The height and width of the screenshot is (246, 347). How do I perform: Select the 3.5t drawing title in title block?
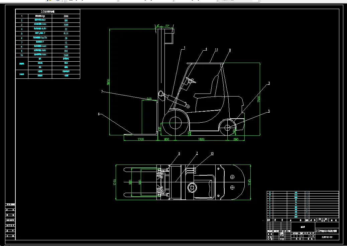tap(326, 231)
